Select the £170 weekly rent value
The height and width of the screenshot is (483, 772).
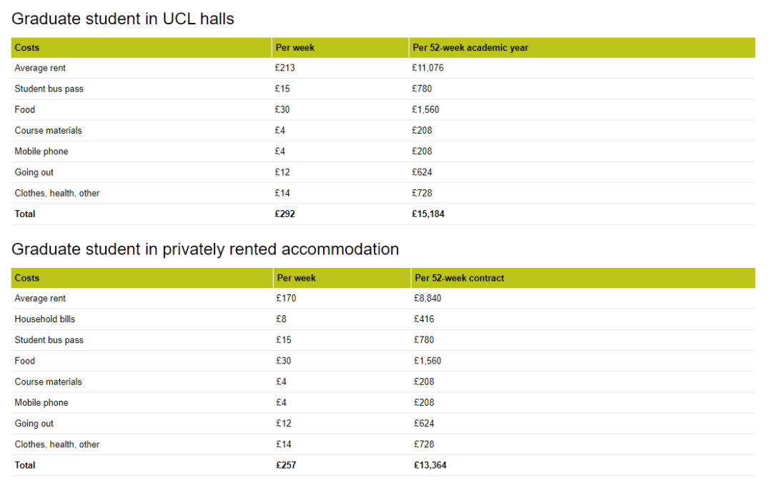click(286, 299)
